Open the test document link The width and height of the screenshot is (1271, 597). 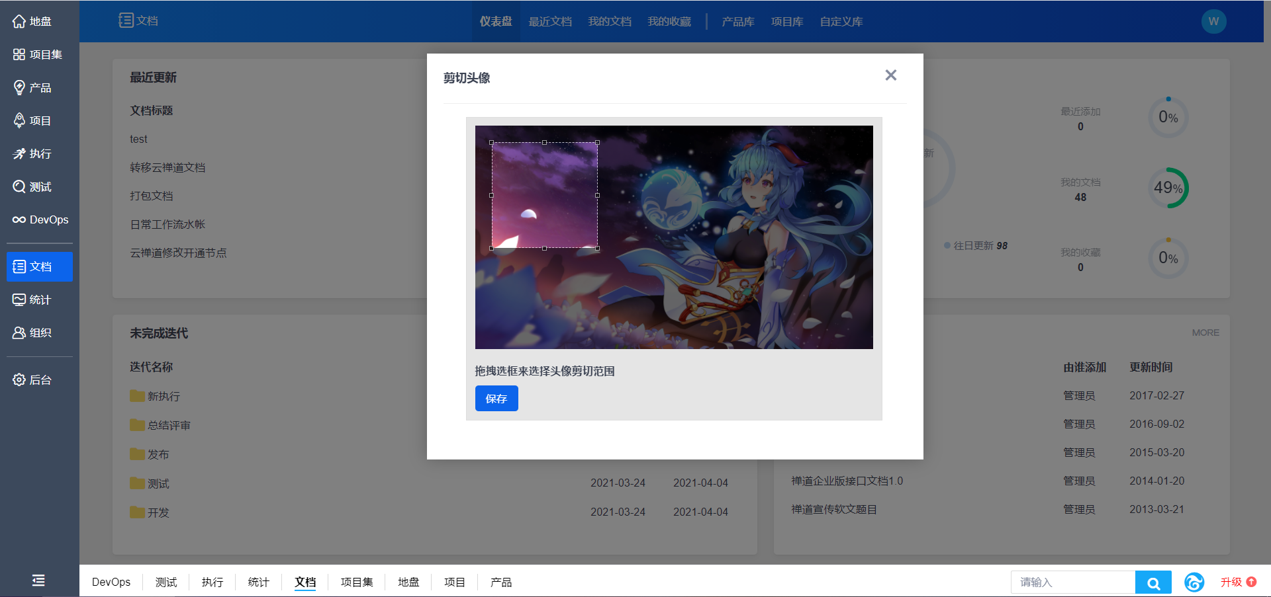point(138,139)
